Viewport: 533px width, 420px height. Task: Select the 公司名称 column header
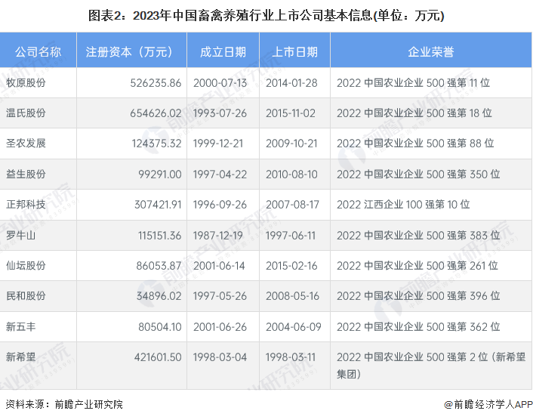click(38, 51)
